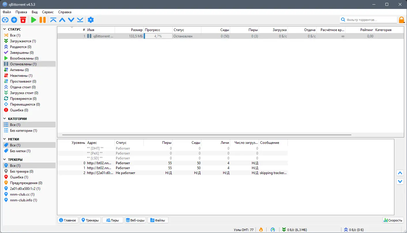Filter by 2a01:d0:a580:1::2 (1) tracker
407x233 pixels.
click(x=29, y=189)
